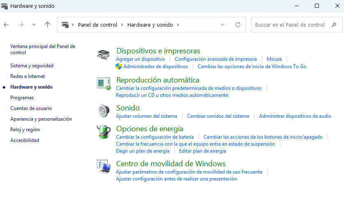Open the Dispositivos e impresoras printer icon

(x=103, y=55)
